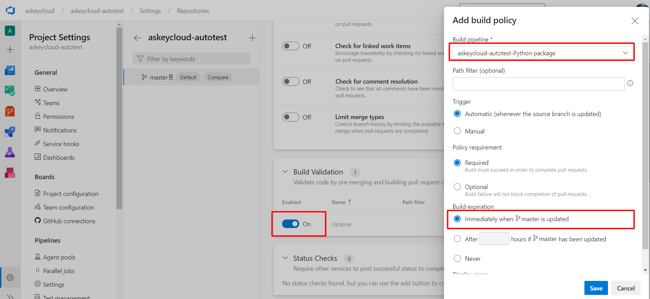Viewport: 650px width, 299px height.
Task: Open Azure DevOps home logo
Action: click(10, 11)
